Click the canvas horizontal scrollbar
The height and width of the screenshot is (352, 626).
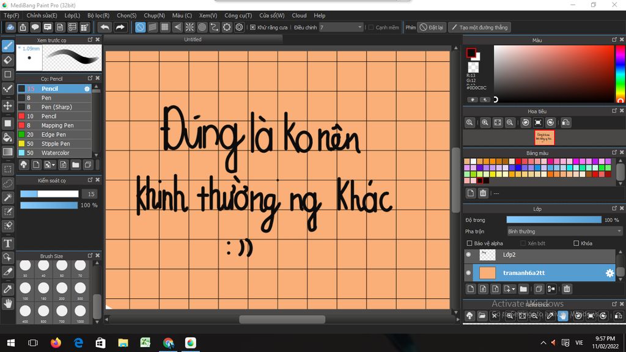click(282, 319)
